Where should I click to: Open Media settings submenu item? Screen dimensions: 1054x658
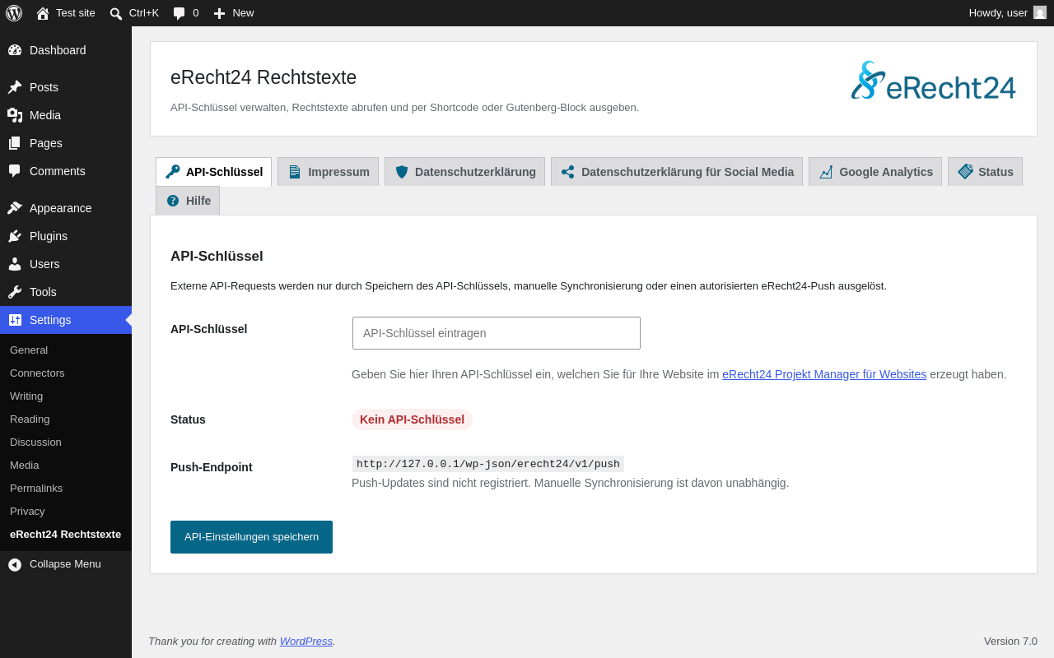coord(25,465)
